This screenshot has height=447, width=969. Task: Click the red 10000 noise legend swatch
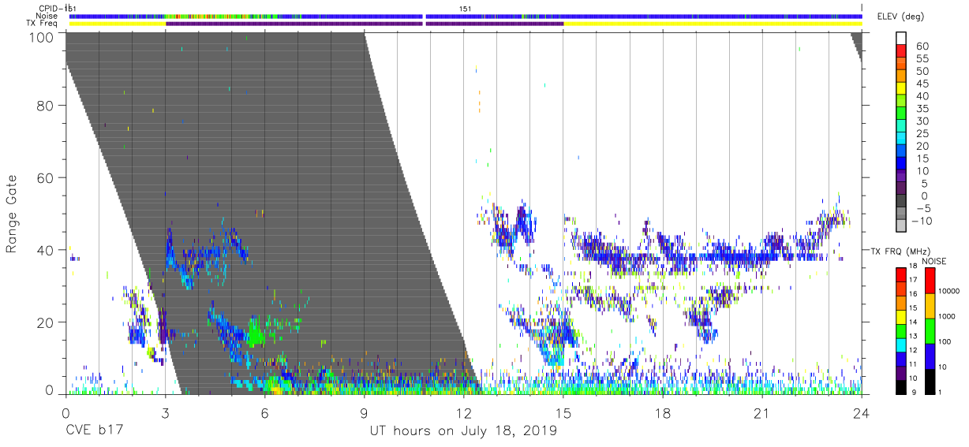[x=929, y=281]
